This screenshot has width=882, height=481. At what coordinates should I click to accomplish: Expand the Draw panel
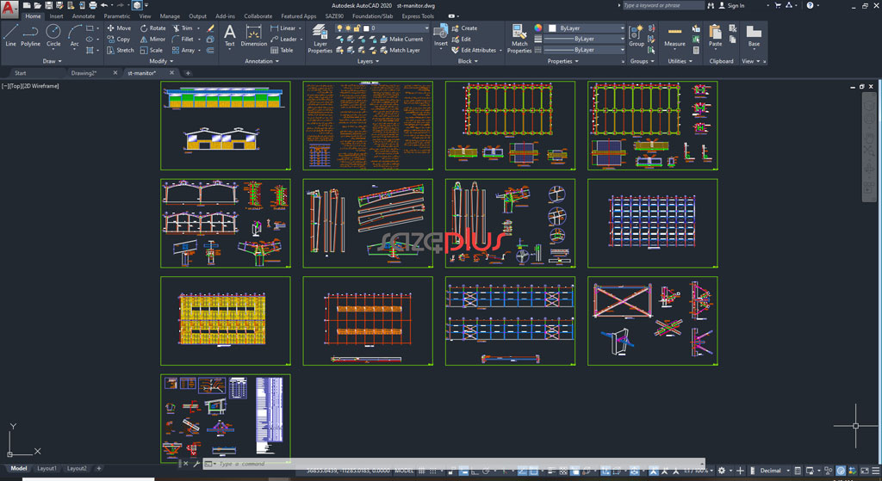coord(53,61)
